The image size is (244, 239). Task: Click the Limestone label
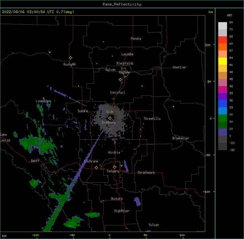coord(43,101)
